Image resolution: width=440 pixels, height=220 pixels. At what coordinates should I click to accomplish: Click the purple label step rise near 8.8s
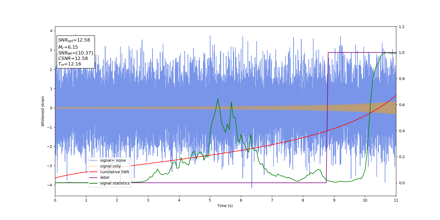click(327, 118)
